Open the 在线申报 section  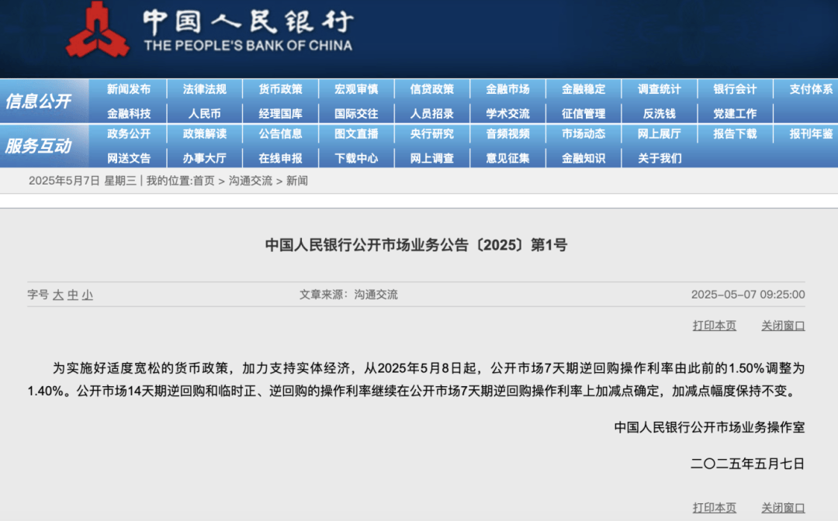tap(281, 157)
